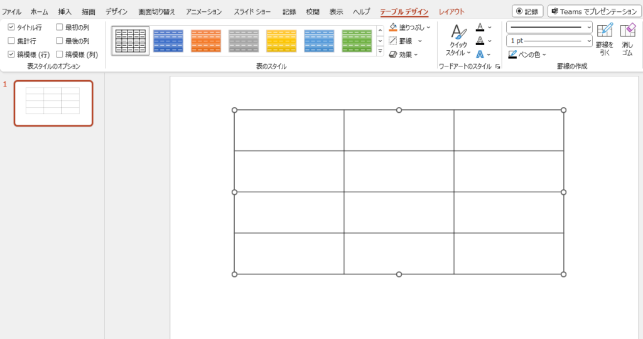Switch to the 記録 tab
Viewport: 643px width, 339px height.
click(x=289, y=12)
